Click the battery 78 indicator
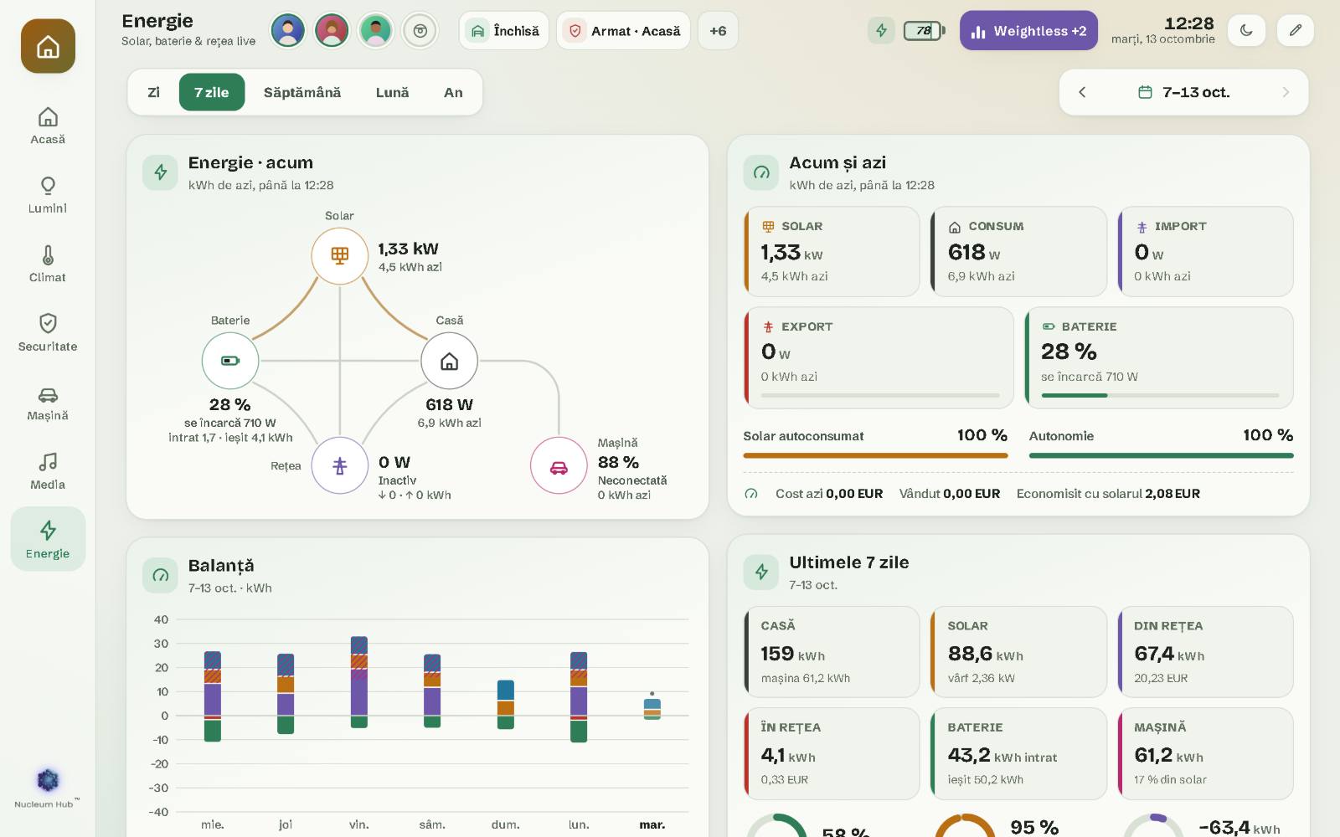This screenshot has width=1340, height=837. click(x=924, y=31)
